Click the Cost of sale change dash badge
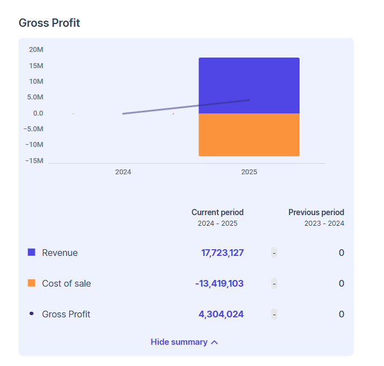 [274, 283]
